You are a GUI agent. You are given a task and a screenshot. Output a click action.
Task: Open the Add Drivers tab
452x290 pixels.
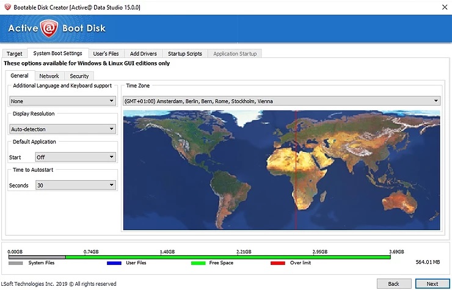pyautogui.click(x=143, y=54)
